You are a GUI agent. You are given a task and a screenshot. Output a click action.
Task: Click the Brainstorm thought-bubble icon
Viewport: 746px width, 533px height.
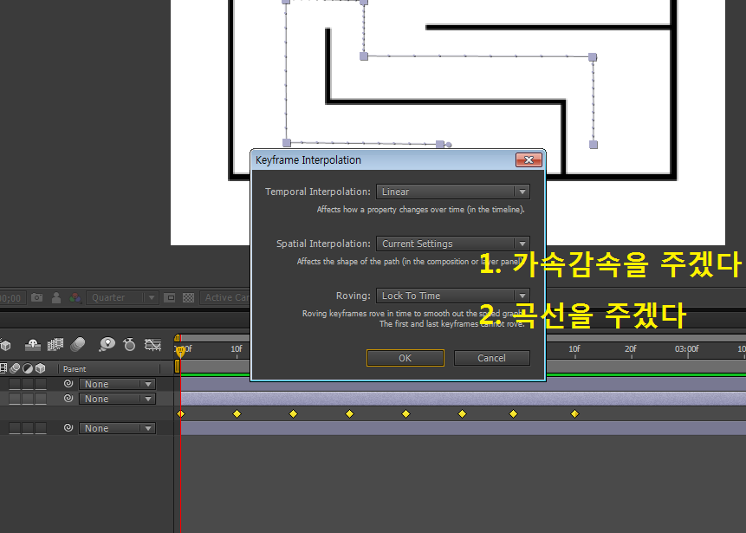pyautogui.click(x=107, y=344)
